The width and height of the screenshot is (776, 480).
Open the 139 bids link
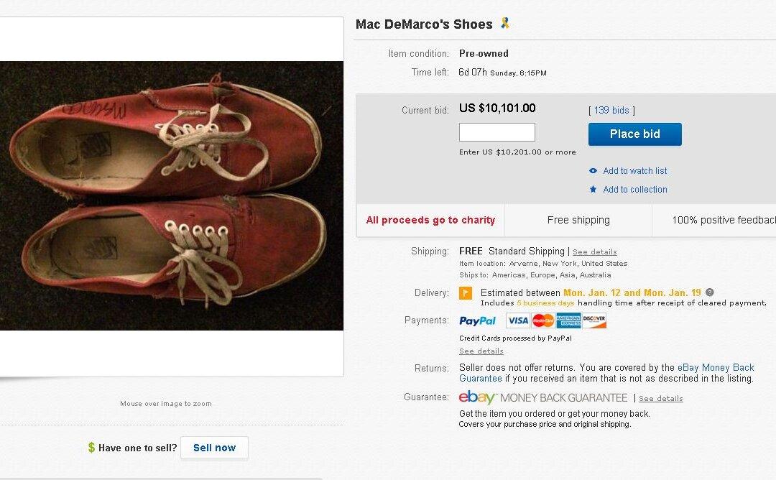(611, 110)
